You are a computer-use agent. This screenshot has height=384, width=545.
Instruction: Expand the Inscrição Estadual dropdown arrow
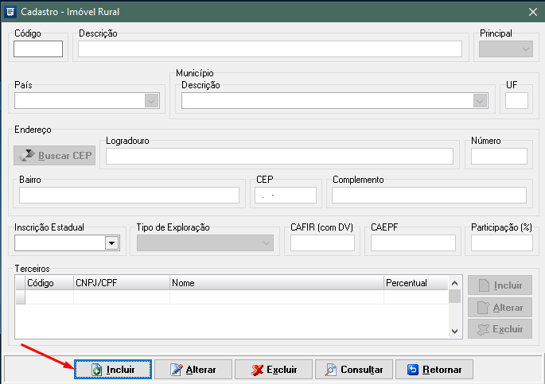coord(111,243)
